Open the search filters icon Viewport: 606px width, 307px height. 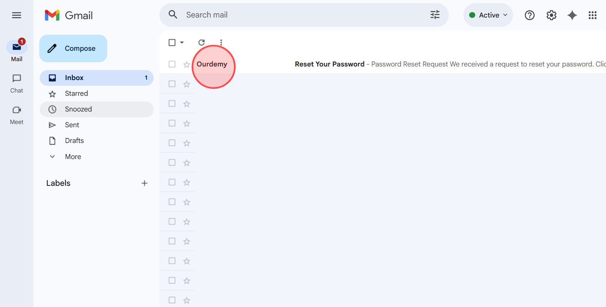coord(434,15)
